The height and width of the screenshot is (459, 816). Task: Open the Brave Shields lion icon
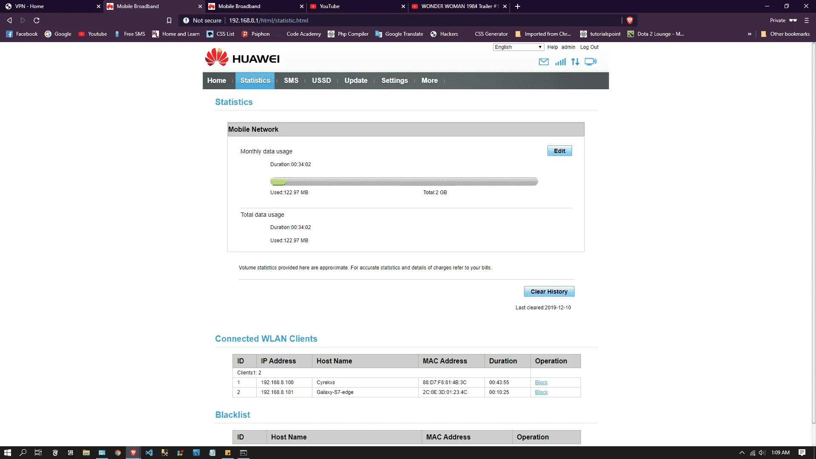tap(630, 20)
